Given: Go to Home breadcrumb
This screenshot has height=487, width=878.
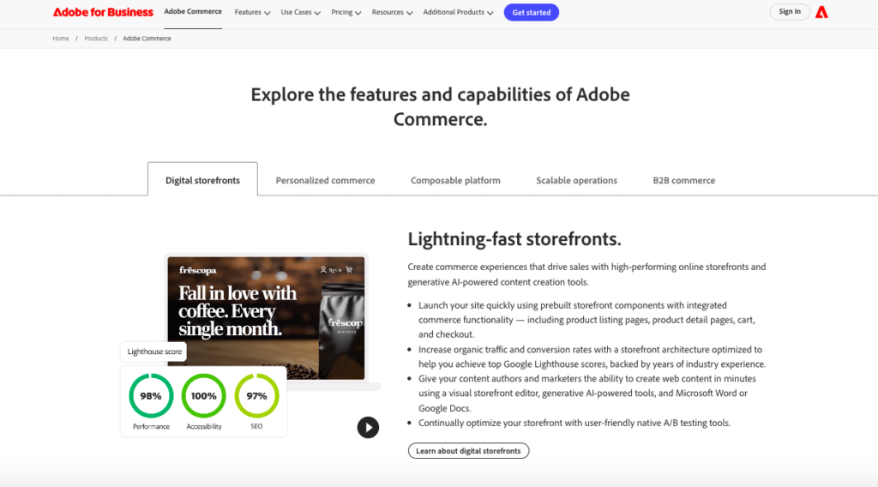Looking at the screenshot, I should (61, 39).
